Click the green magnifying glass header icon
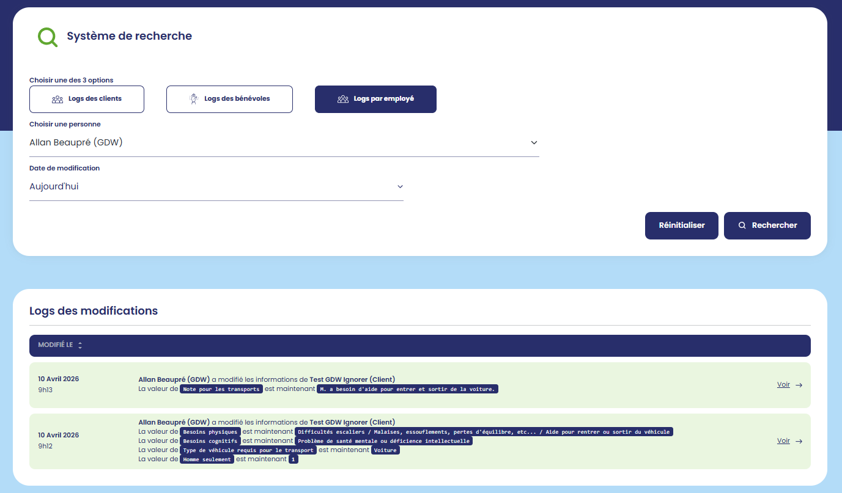Image resolution: width=842 pixels, height=493 pixels. coord(47,37)
